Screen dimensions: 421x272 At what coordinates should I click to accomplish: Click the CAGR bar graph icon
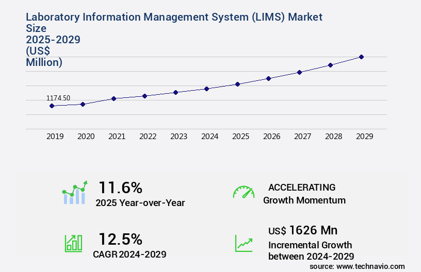click(73, 243)
